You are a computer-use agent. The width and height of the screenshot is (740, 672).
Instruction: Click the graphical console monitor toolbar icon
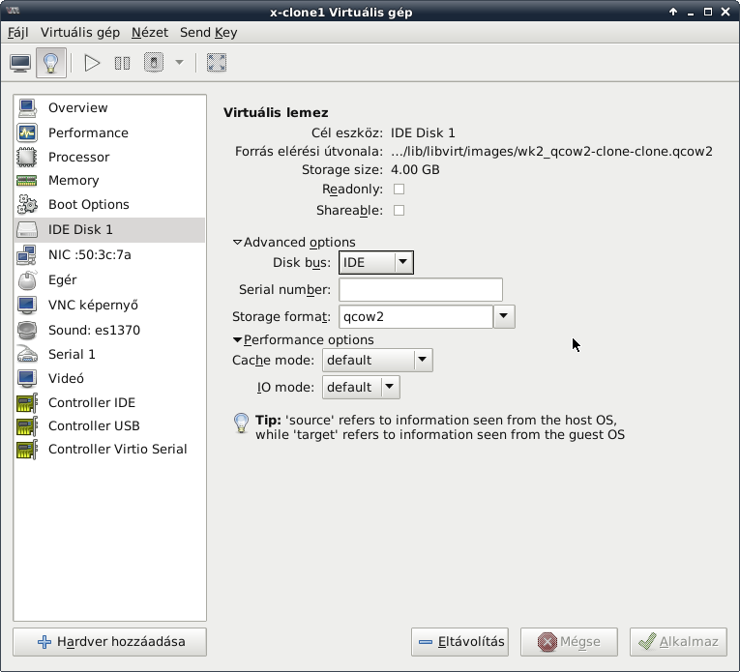[20, 63]
